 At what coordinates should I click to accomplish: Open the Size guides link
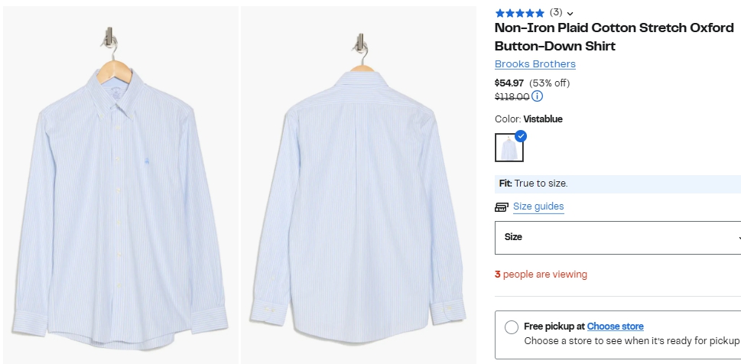coord(538,206)
